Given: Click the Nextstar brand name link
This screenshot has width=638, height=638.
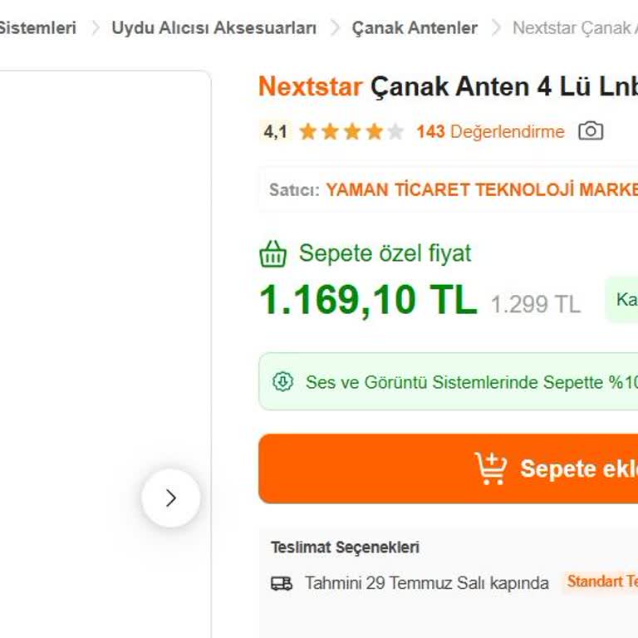Looking at the screenshot, I should (x=311, y=86).
